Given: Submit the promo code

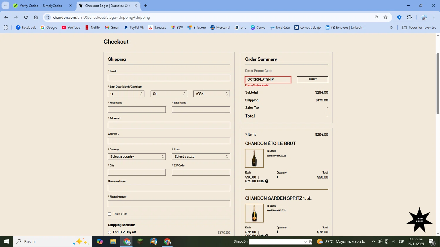Looking at the screenshot, I should point(312,80).
